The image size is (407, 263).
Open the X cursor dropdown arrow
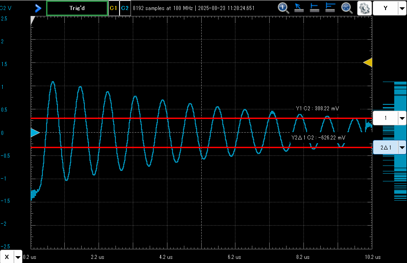[x=18, y=257]
